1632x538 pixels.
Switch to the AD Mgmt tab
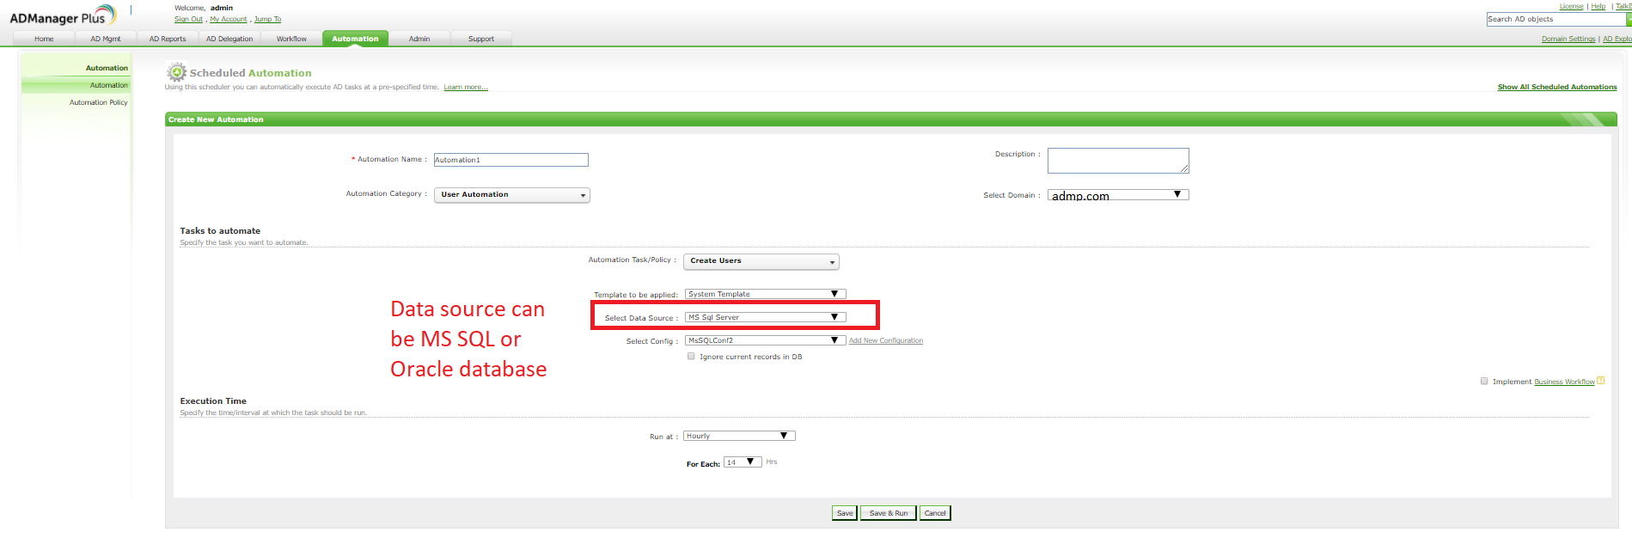click(x=106, y=39)
